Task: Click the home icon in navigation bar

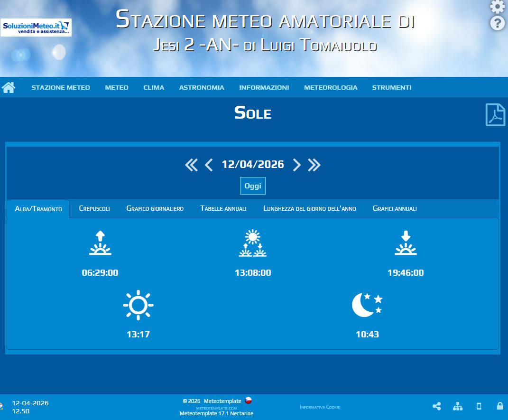Action: point(9,87)
